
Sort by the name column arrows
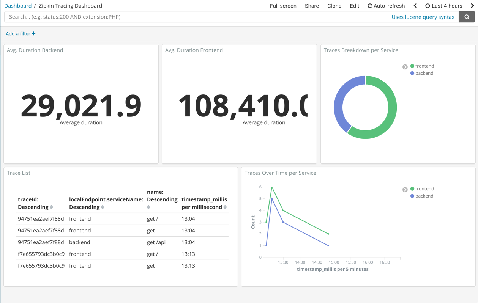(x=148, y=207)
